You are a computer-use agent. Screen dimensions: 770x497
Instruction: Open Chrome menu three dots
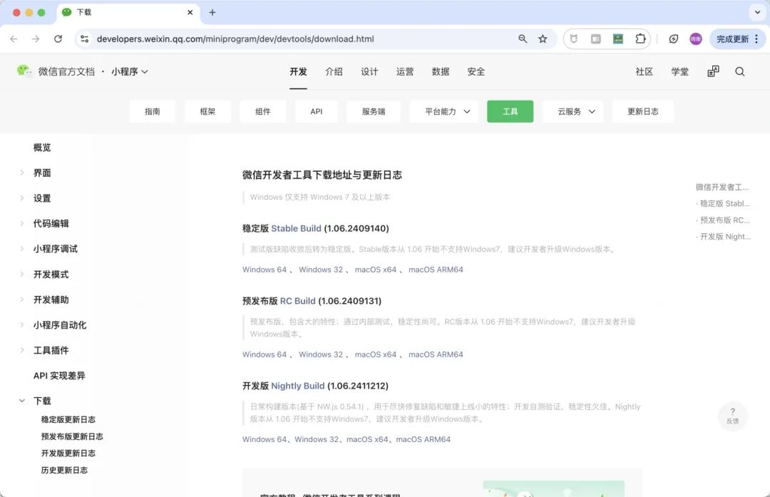(756, 39)
